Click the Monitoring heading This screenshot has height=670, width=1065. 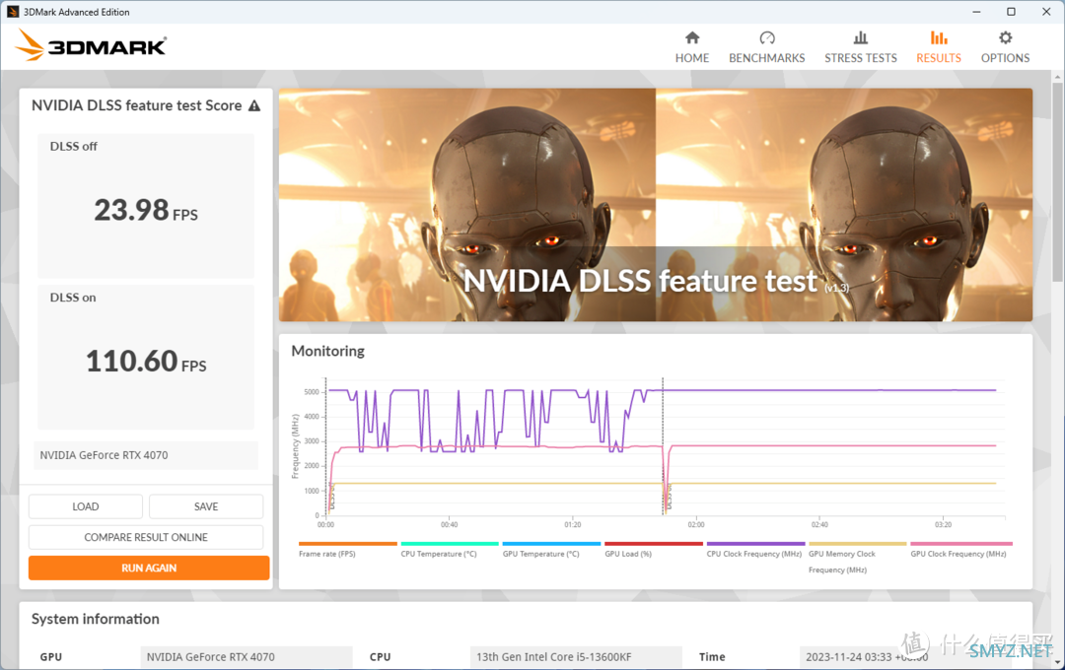click(328, 351)
